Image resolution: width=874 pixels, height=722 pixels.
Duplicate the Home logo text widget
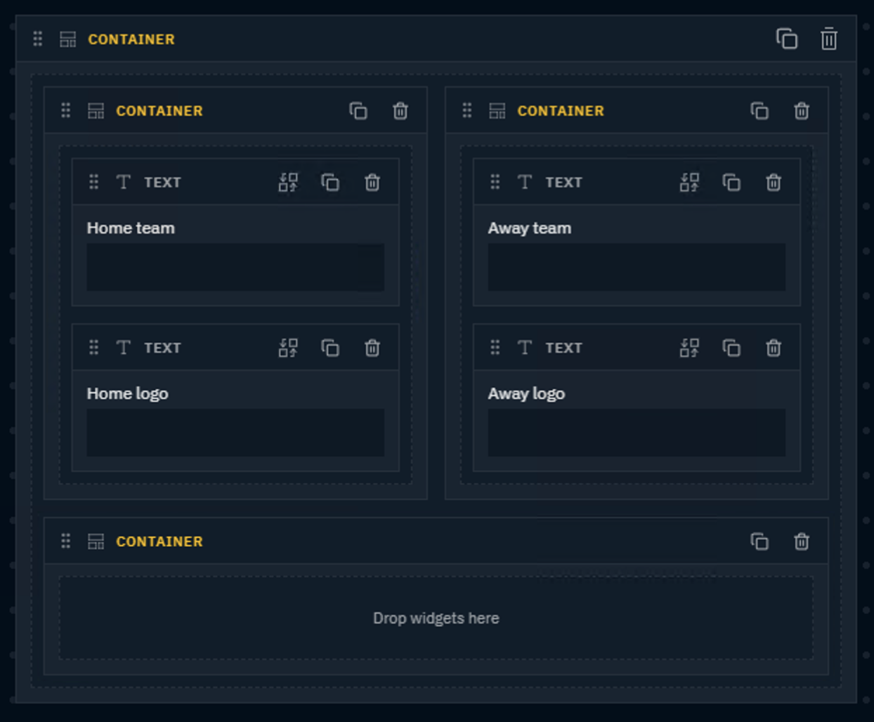pos(330,348)
